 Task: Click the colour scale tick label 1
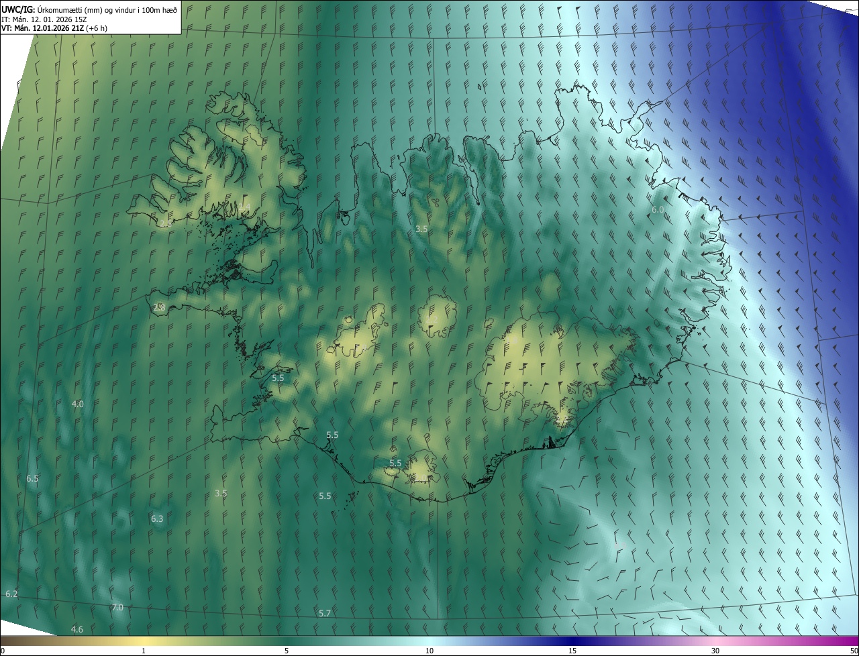[144, 651]
